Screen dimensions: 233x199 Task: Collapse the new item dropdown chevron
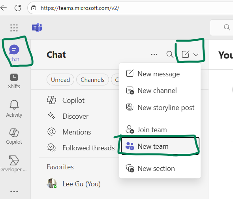[x=196, y=55]
